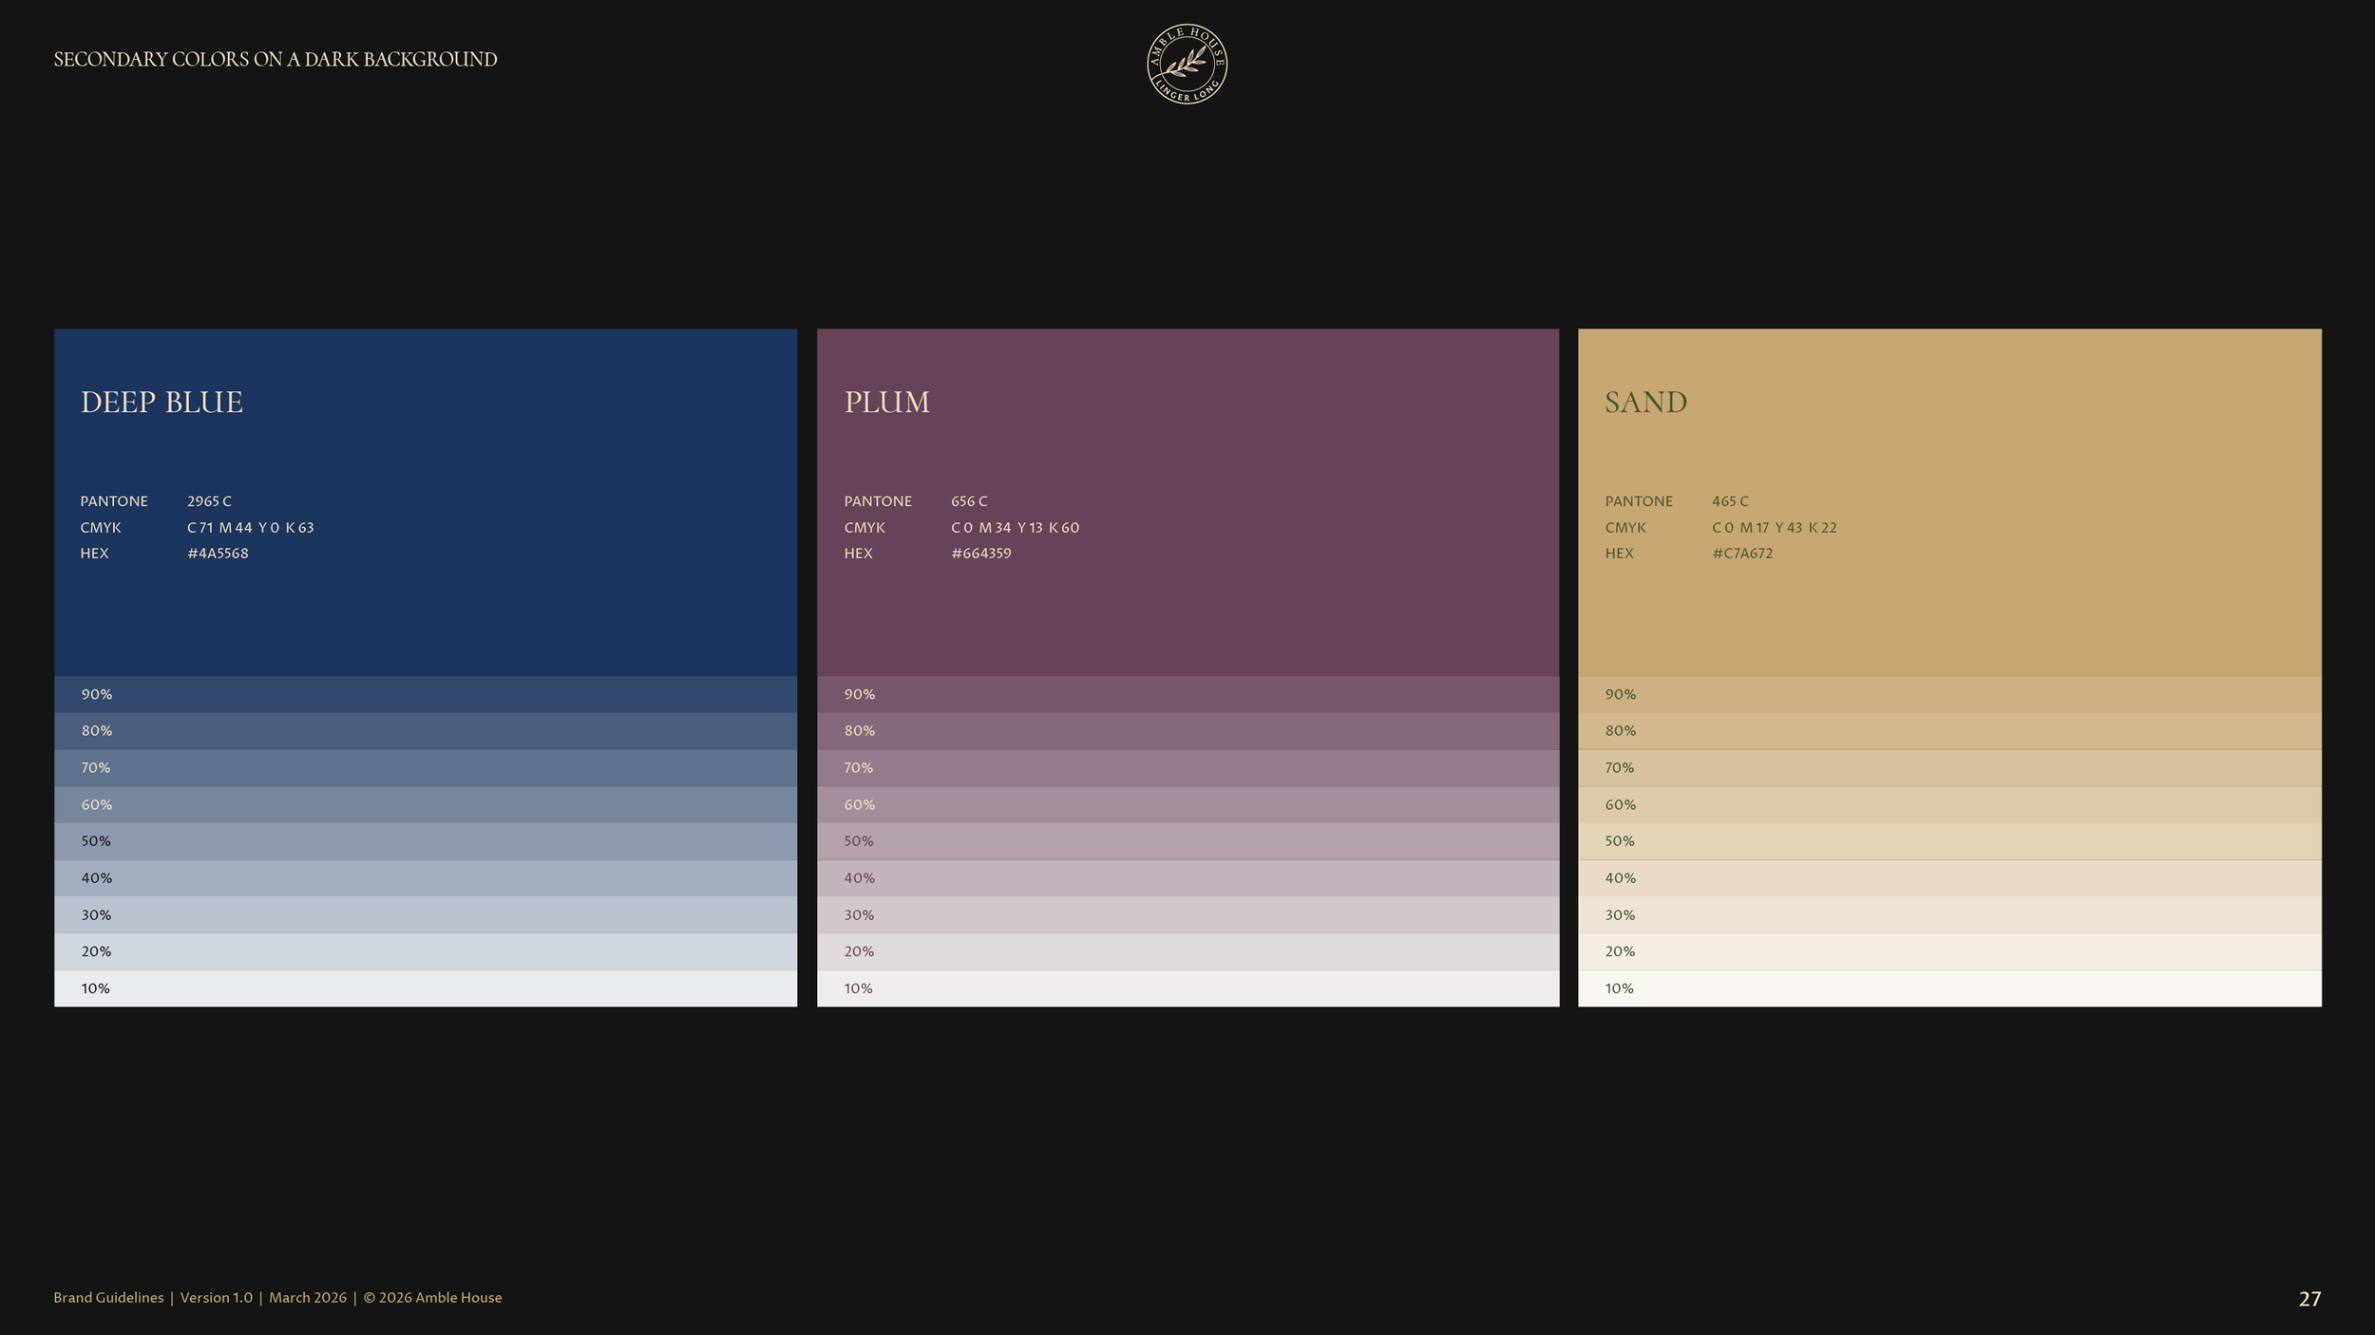Pick the Plum 40% tint band
Screen dimensions: 2375x1335
pos(1187,878)
